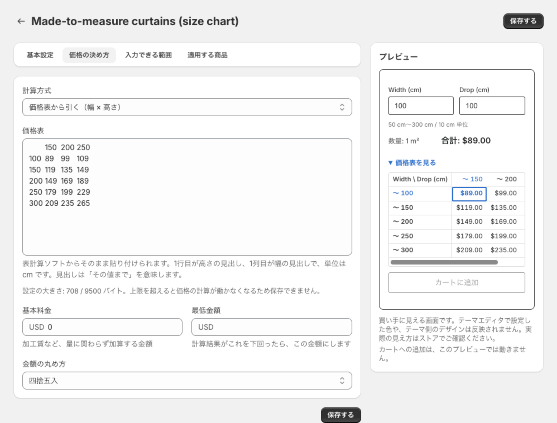Viewport: 557px width, 423px height.
Task: Click the 合計: $89.00 total
Action: (x=466, y=140)
